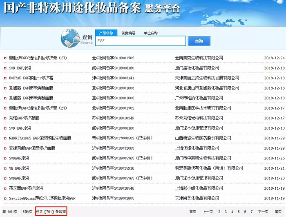Click red bullet beside 2018-12-10 SOR EGF原液 row
Viewport: 286px width, 217px height.
(x=5, y=128)
